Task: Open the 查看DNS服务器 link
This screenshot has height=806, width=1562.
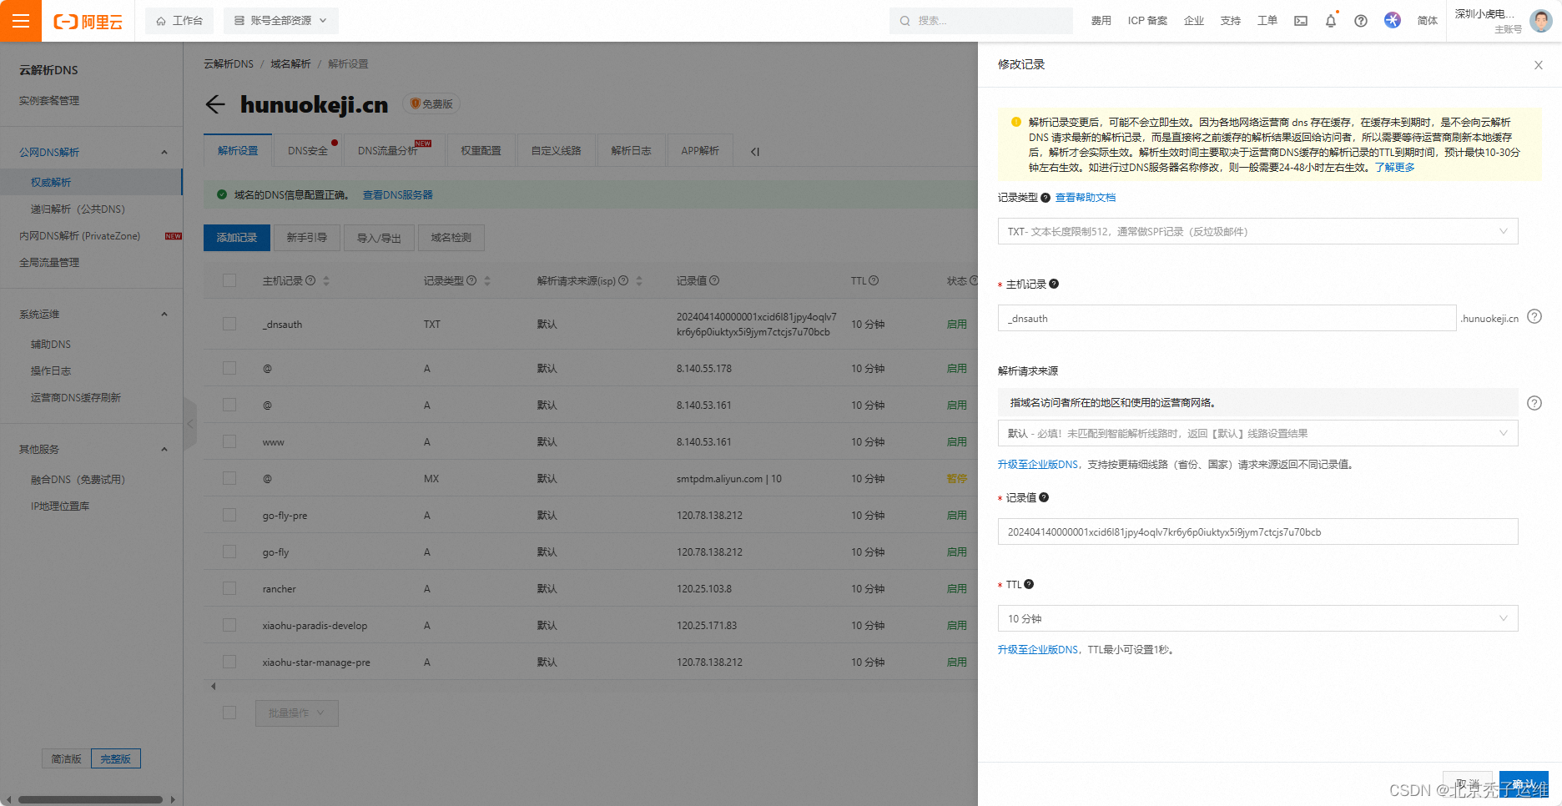Action: (x=398, y=195)
